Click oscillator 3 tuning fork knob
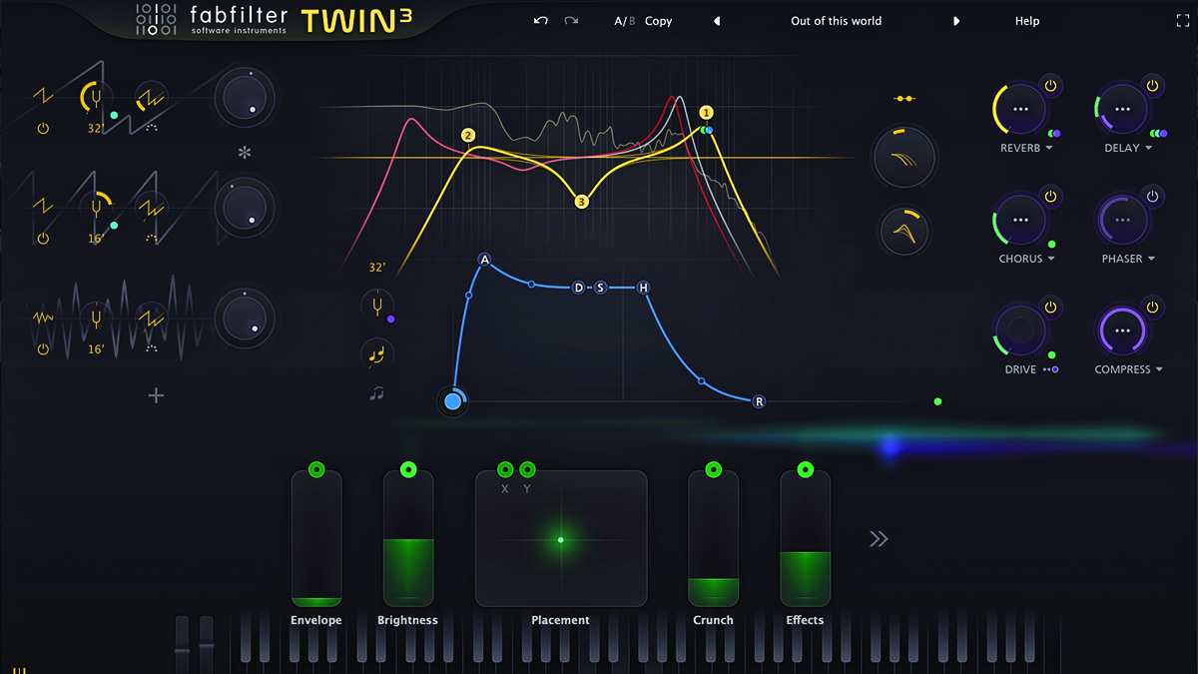The height and width of the screenshot is (674, 1198). (96, 320)
